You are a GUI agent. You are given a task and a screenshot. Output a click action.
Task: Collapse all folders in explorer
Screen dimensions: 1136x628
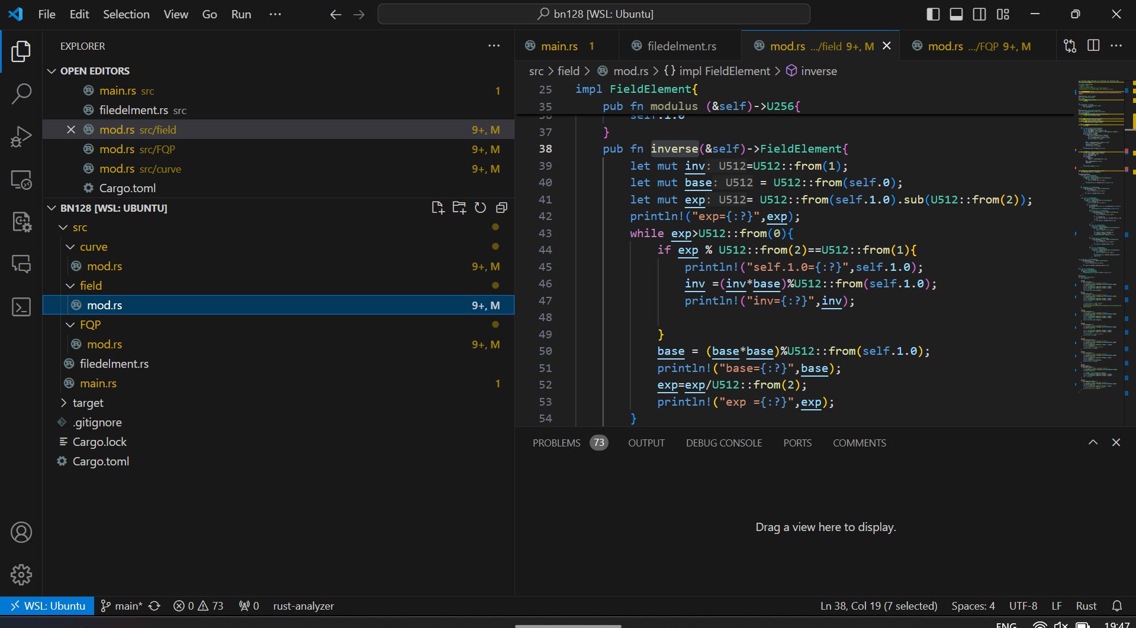(501, 208)
